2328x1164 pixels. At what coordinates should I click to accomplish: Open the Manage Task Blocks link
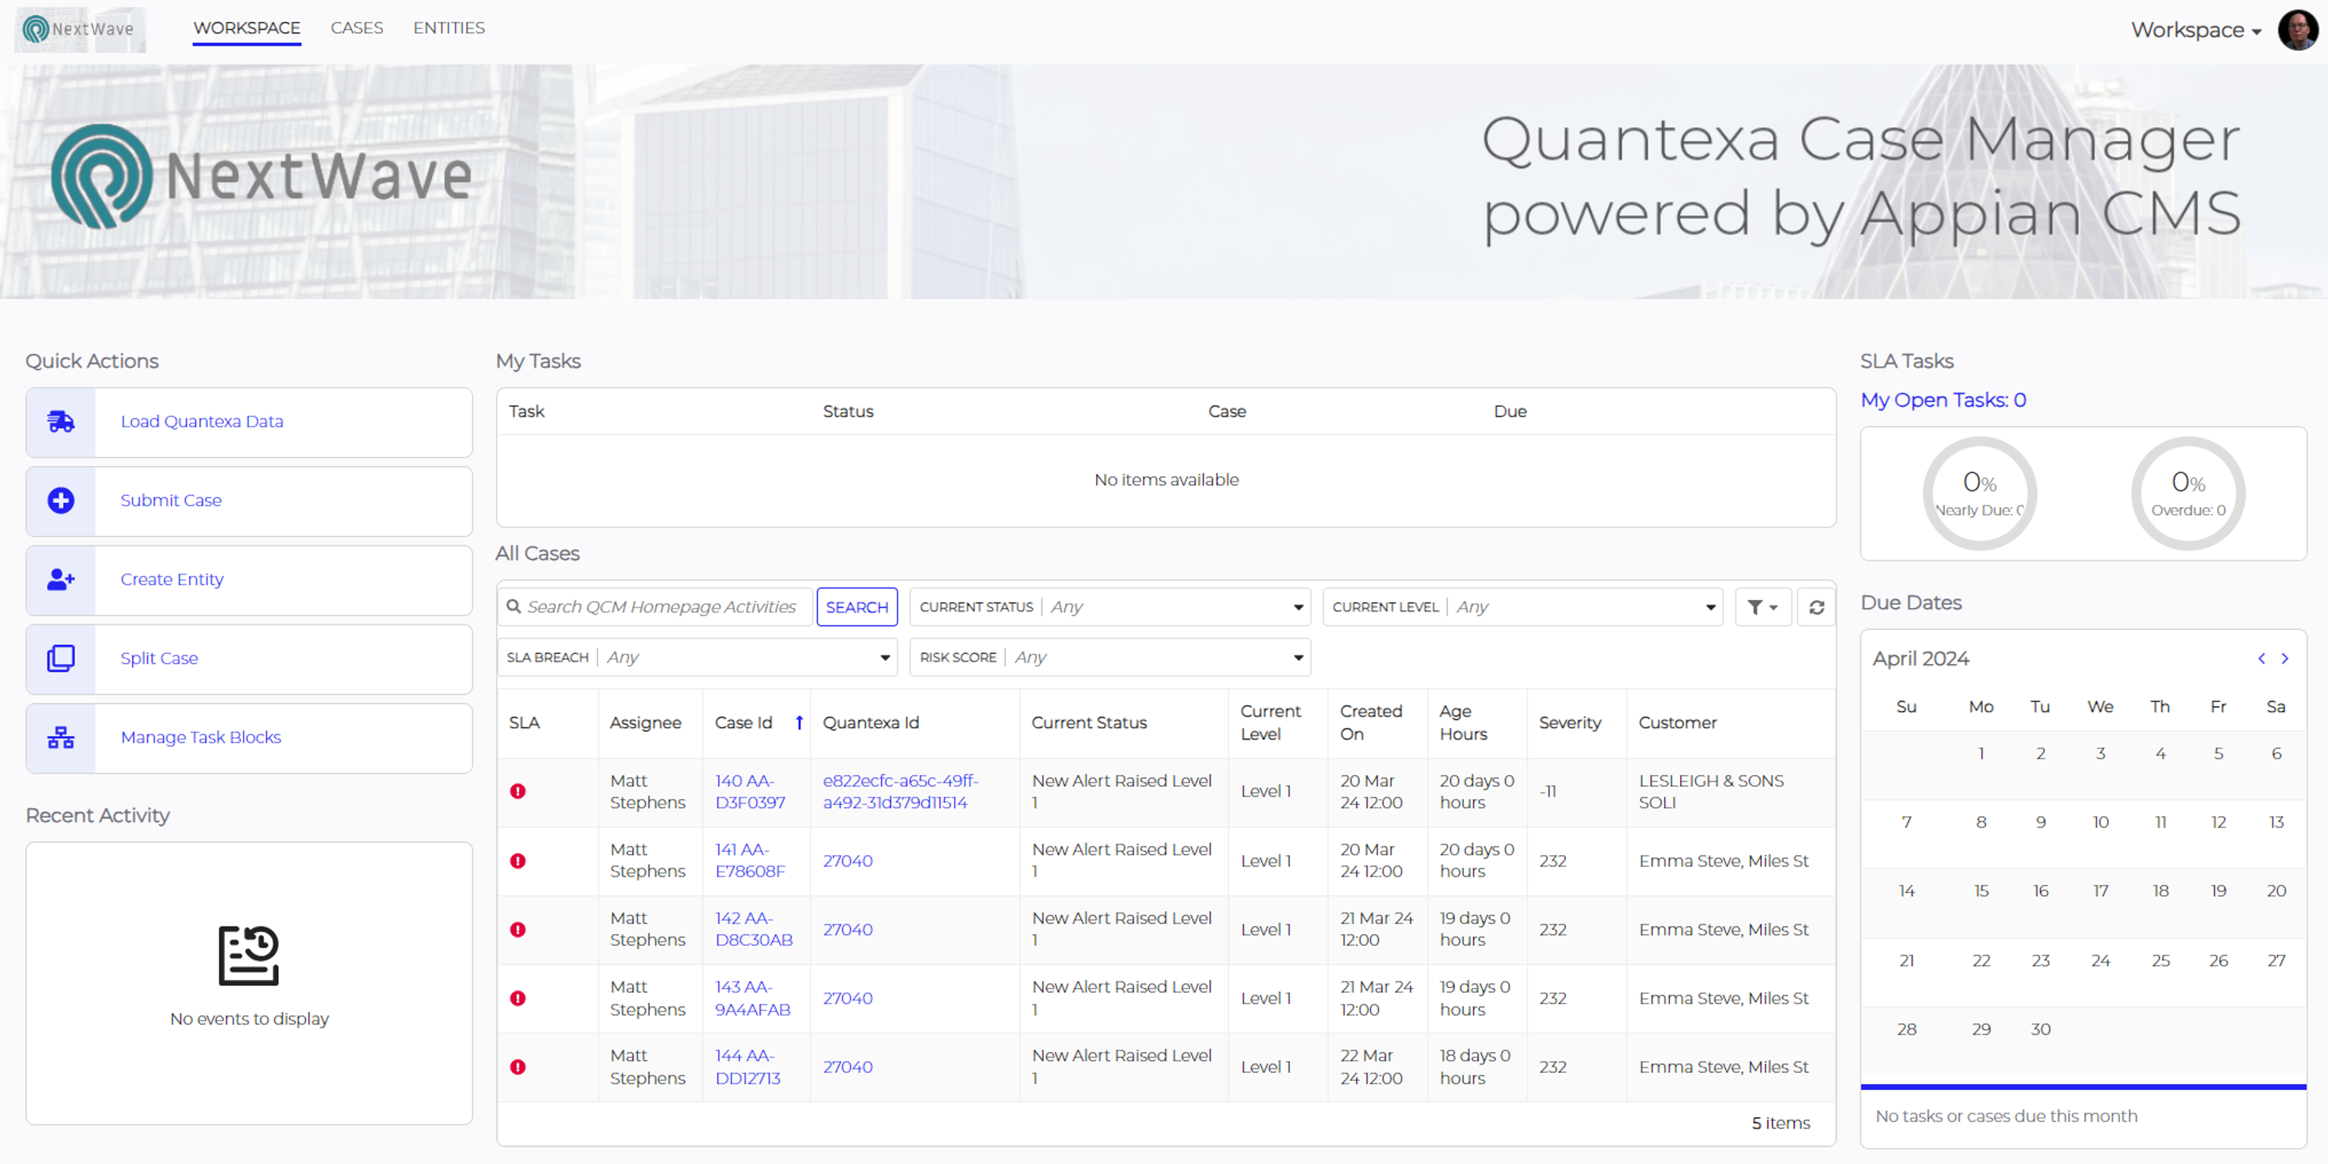click(x=201, y=738)
